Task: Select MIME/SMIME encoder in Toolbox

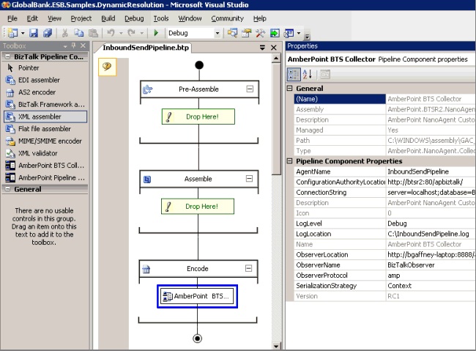Action: [45, 141]
